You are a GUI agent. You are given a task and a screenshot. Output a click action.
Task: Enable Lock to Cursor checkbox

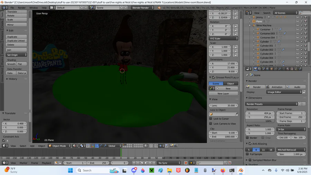click(211, 119)
